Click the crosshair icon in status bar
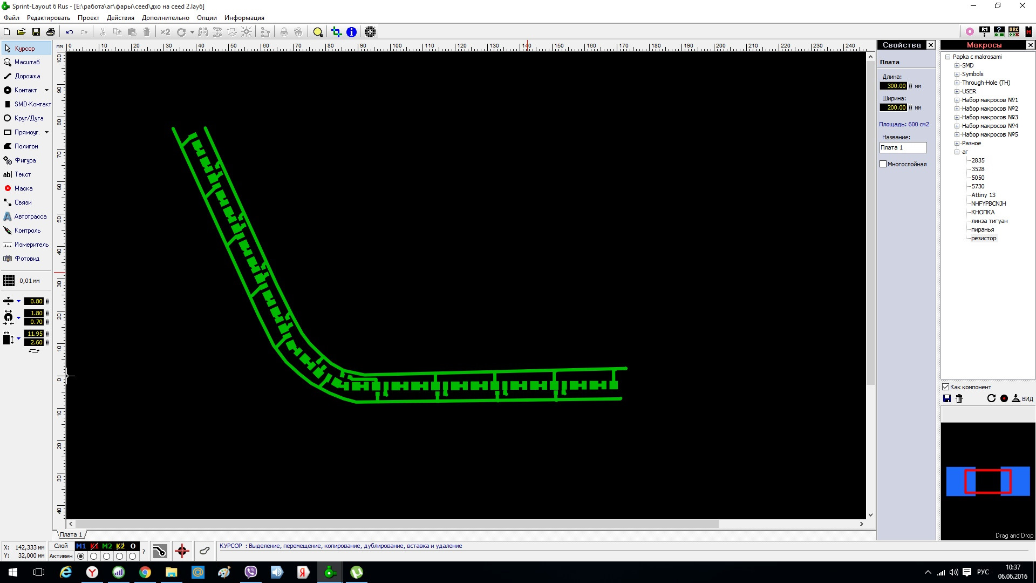The width and height of the screenshot is (1036, 583). pyautogui.click(x=182, y=551)
